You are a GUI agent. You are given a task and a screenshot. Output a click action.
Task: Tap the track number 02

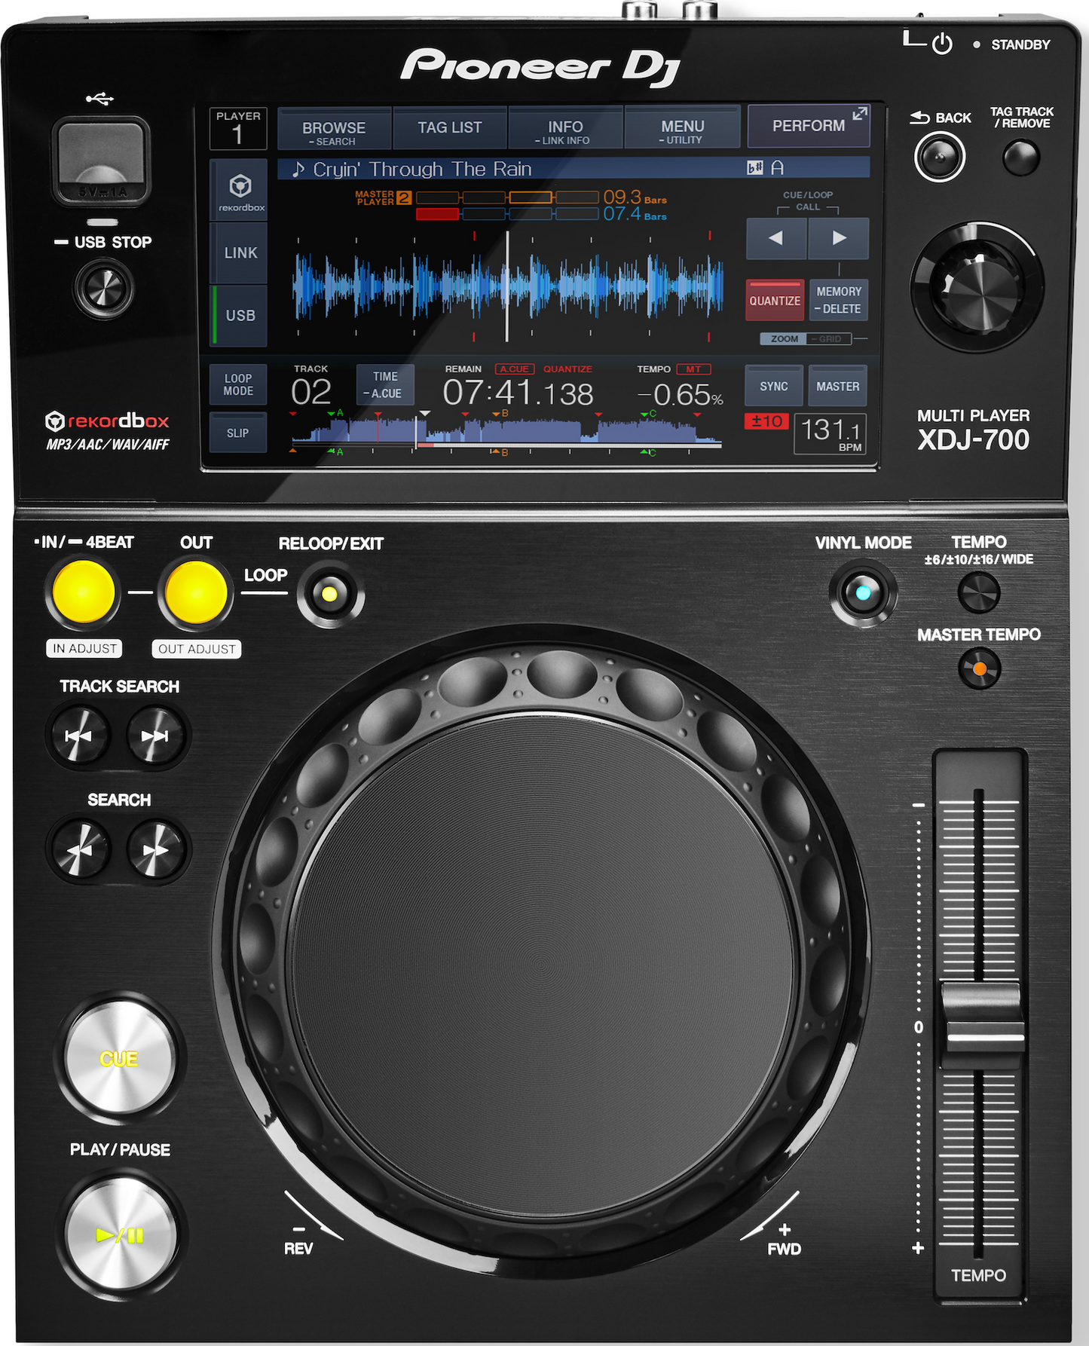click(x=310, y=392)
